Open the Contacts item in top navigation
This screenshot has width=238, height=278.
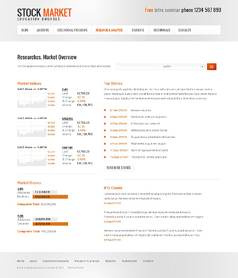click(185, 30)
